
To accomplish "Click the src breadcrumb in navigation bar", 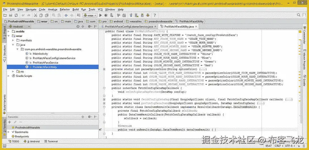I will click(x=54, y=21).
